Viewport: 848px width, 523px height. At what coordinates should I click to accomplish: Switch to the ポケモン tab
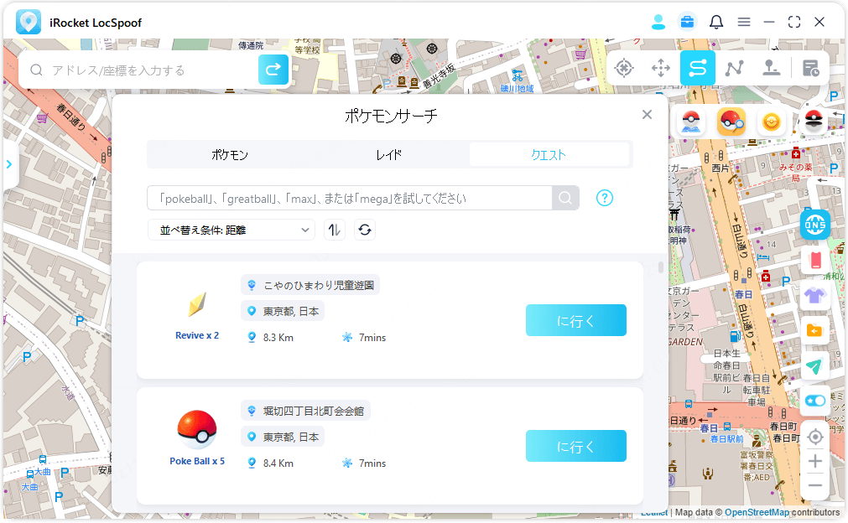(x=229, y=155)
